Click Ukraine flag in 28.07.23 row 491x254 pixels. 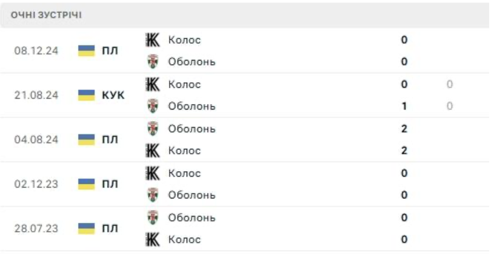pos(87,229)
